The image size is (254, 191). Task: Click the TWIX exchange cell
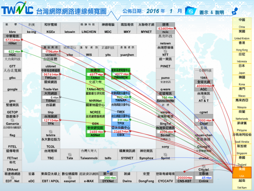(x=121, y=108)
